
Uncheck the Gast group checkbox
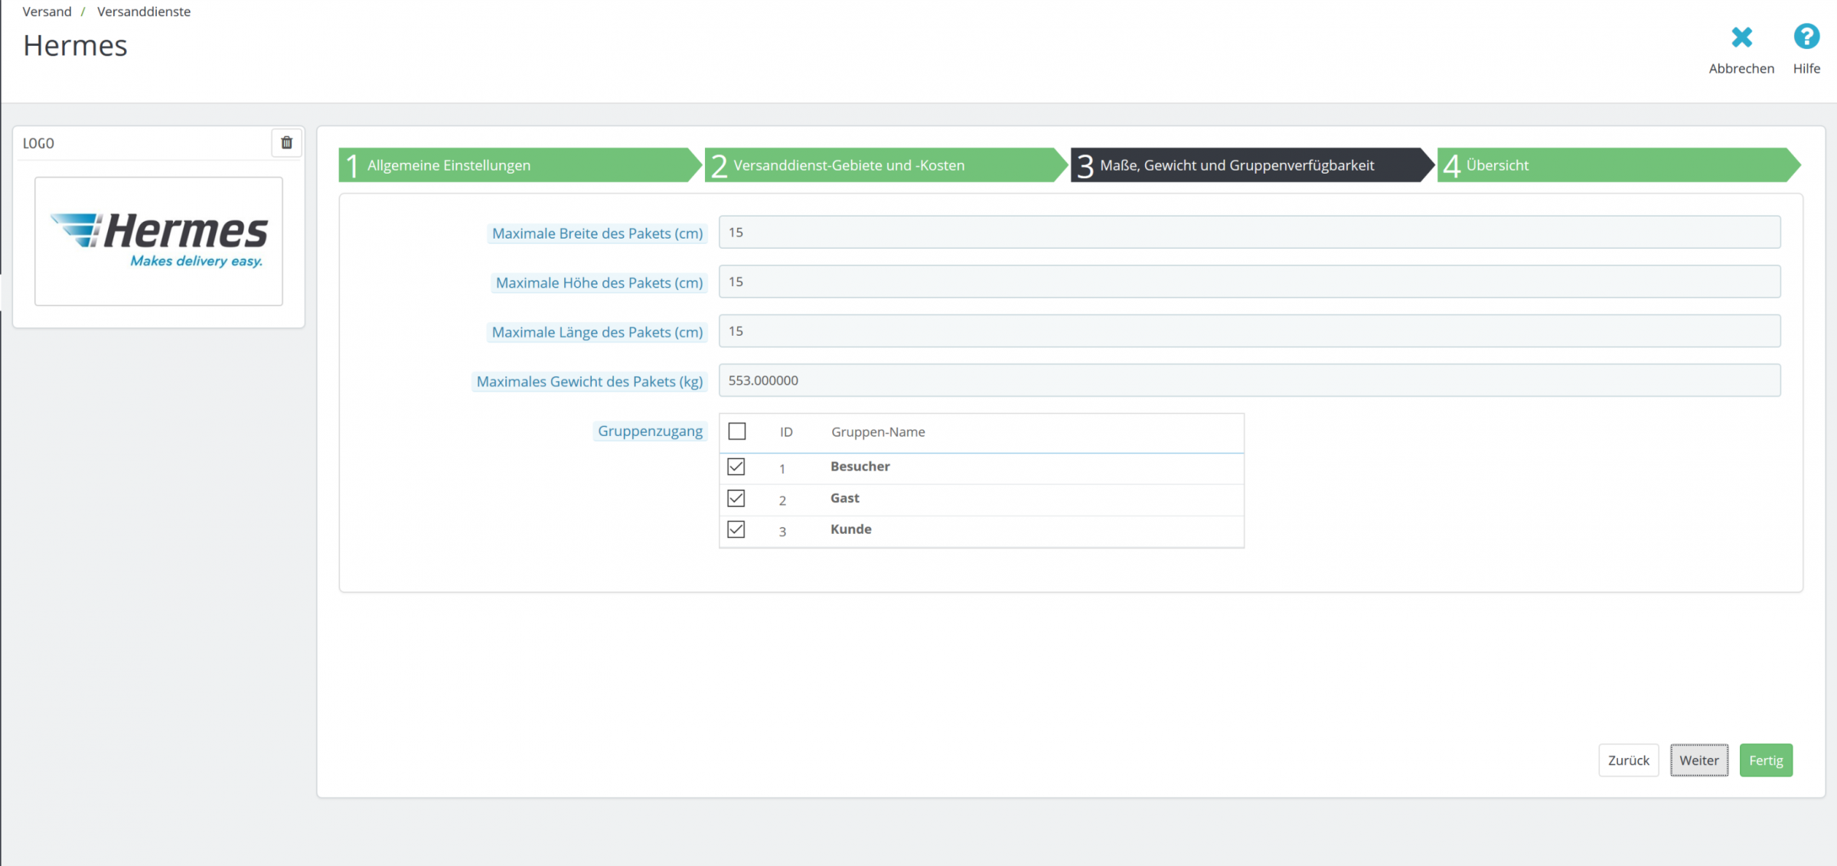[x=736, y=498]
